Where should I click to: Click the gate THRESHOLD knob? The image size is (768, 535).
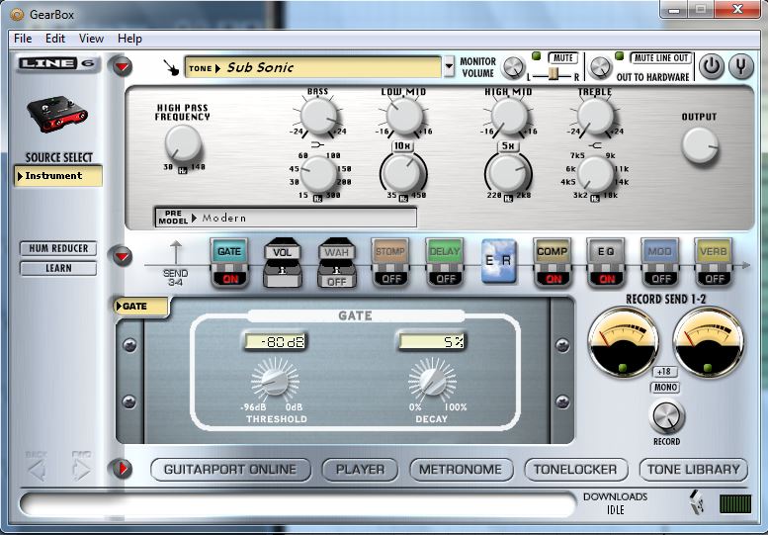click(275, 380)
